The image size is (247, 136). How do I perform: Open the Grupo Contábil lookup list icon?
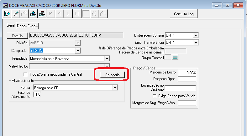[175, 58]
